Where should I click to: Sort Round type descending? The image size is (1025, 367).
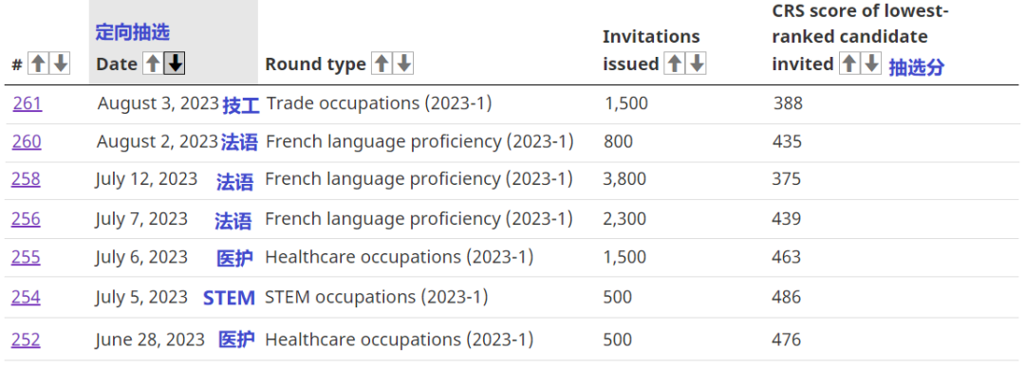[404, 64]
